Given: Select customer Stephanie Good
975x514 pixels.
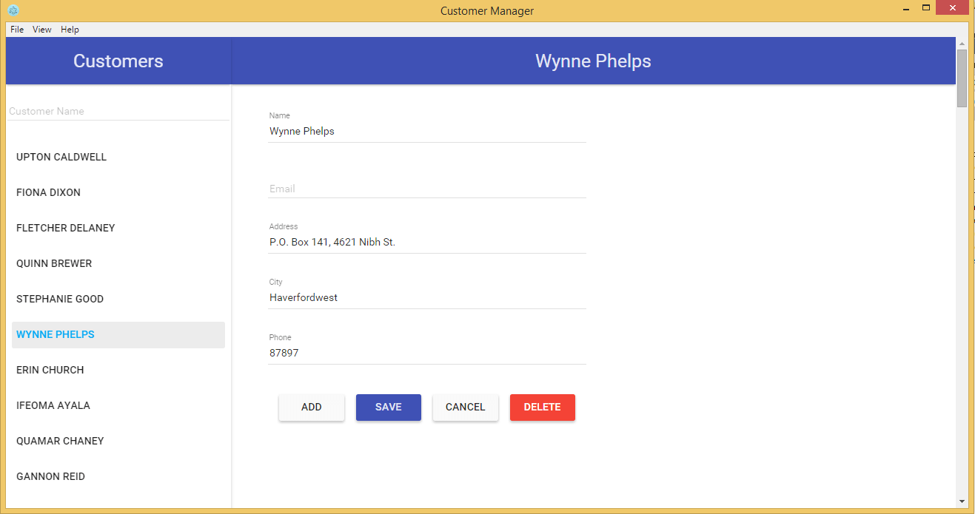Looking at the screenshot, I should coord(118,299).
